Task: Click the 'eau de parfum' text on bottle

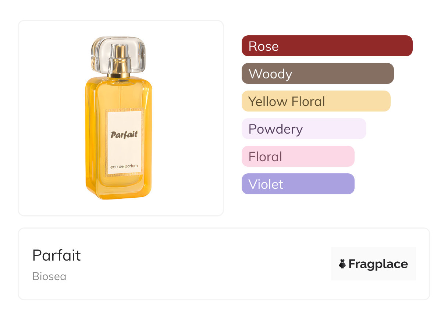Action: 124,166
